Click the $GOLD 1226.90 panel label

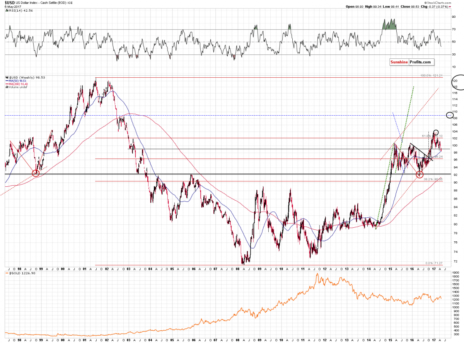[x=15, y=273]
